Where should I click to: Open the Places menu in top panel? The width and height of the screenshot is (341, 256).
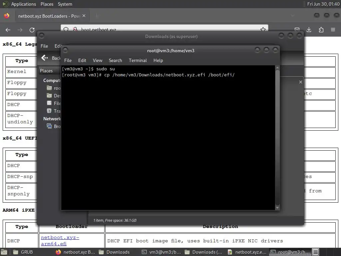pyautogui.click(x=47, y=4)
